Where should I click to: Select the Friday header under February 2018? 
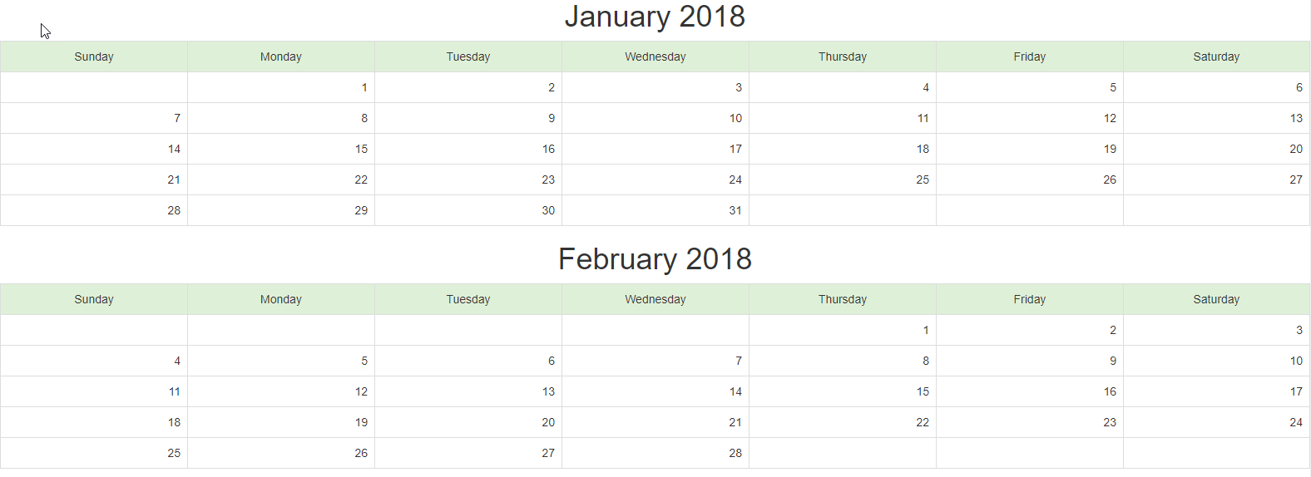click(x=1030, y=299)
